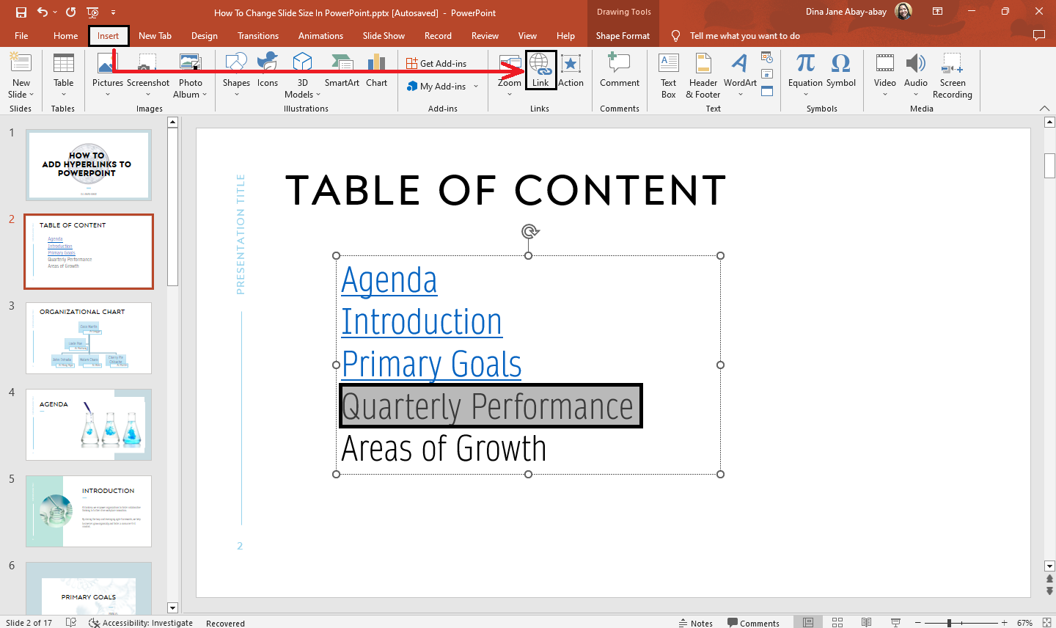Click the Date & Time small icon
This screenshot has width=1056, height=628.
pyautogui.click(x=767, y=57)
